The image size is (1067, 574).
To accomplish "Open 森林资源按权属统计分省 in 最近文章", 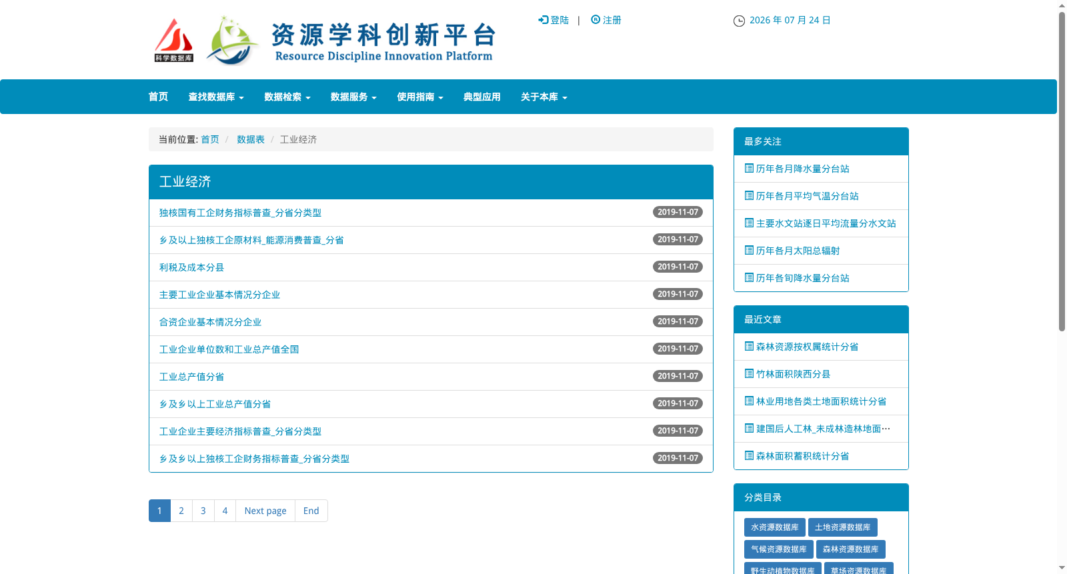I will tap(808, 347).
